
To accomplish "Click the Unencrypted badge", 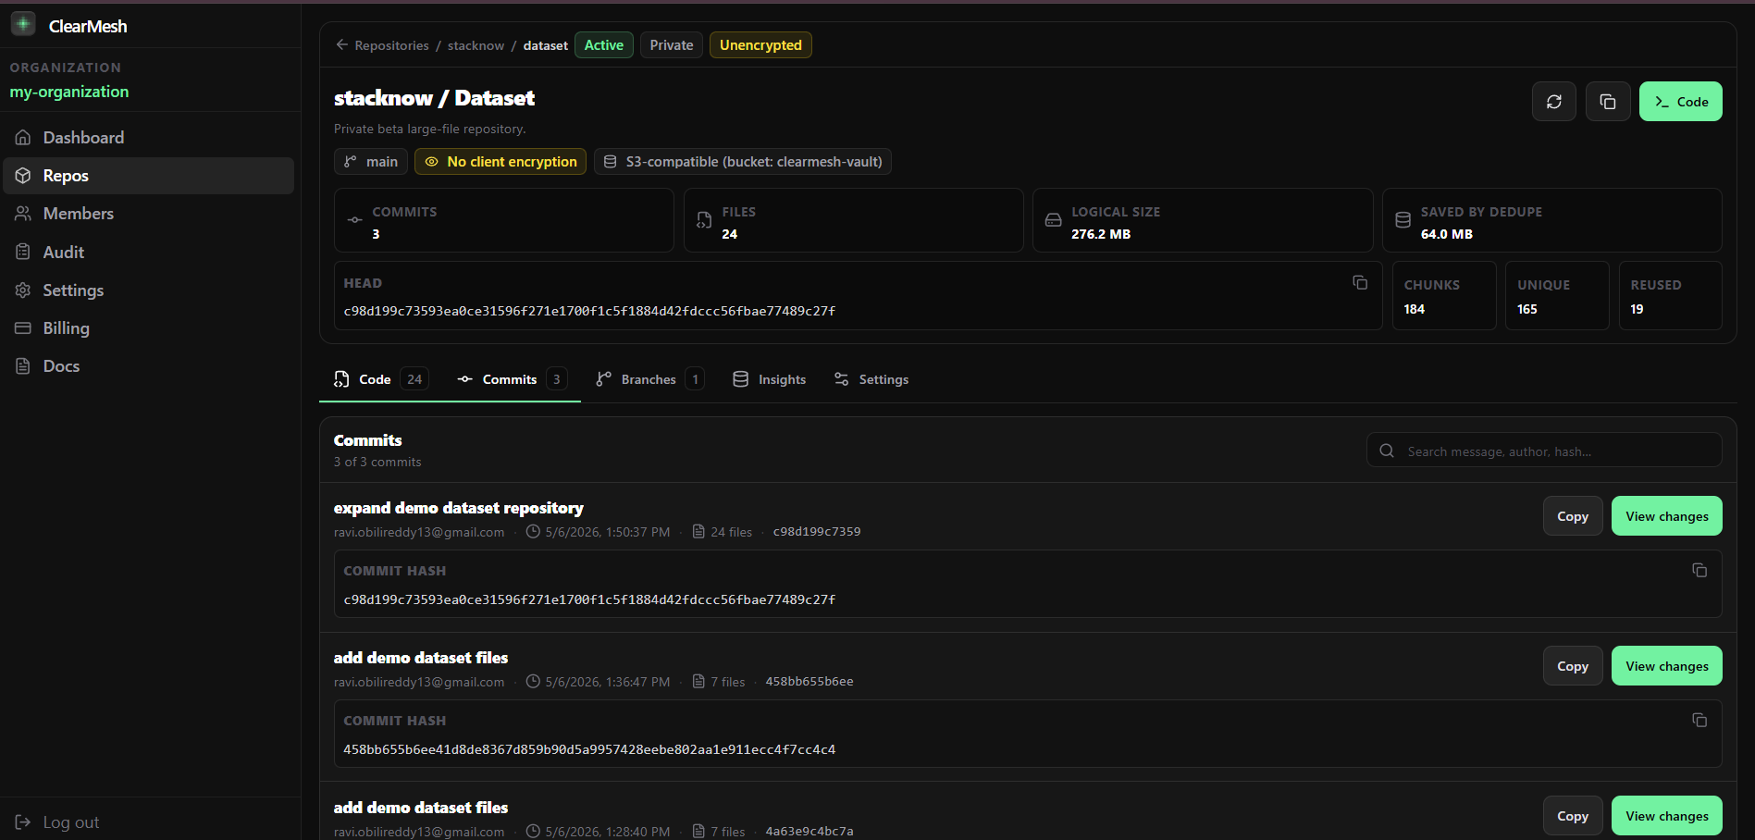I will tap(760, 45).
